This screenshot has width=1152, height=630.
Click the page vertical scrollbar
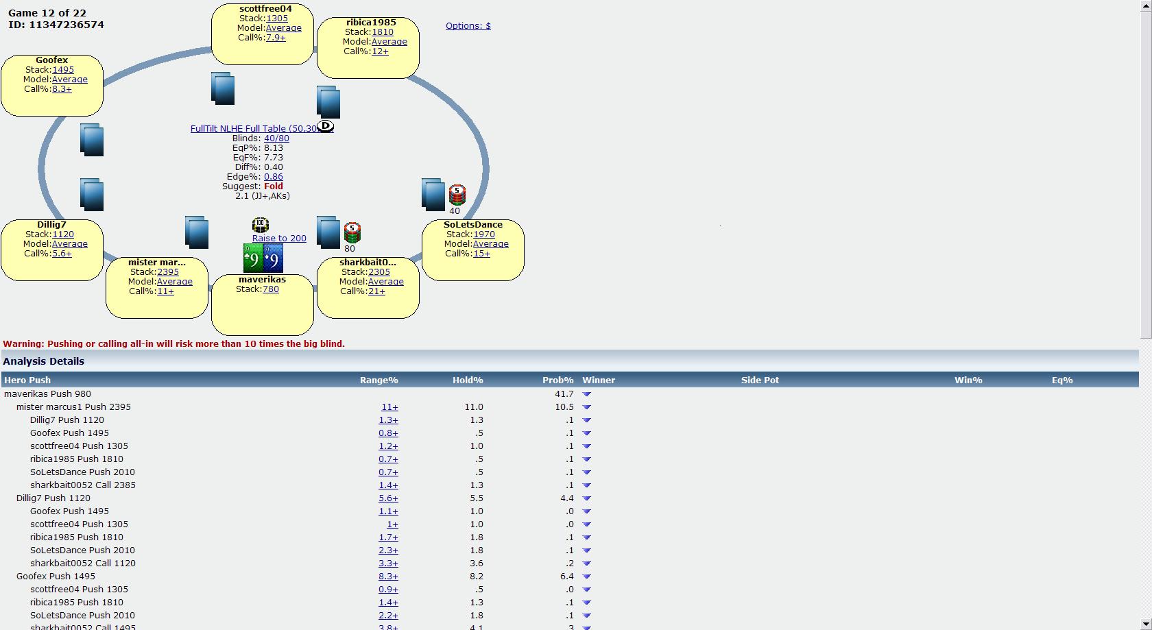pos(1146,171)
